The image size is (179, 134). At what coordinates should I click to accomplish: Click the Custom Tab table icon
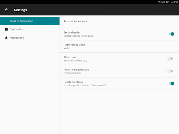click(6, 29)
